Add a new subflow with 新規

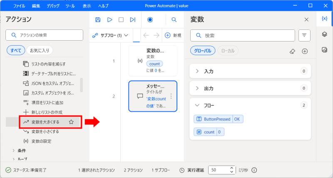point(173,35)
